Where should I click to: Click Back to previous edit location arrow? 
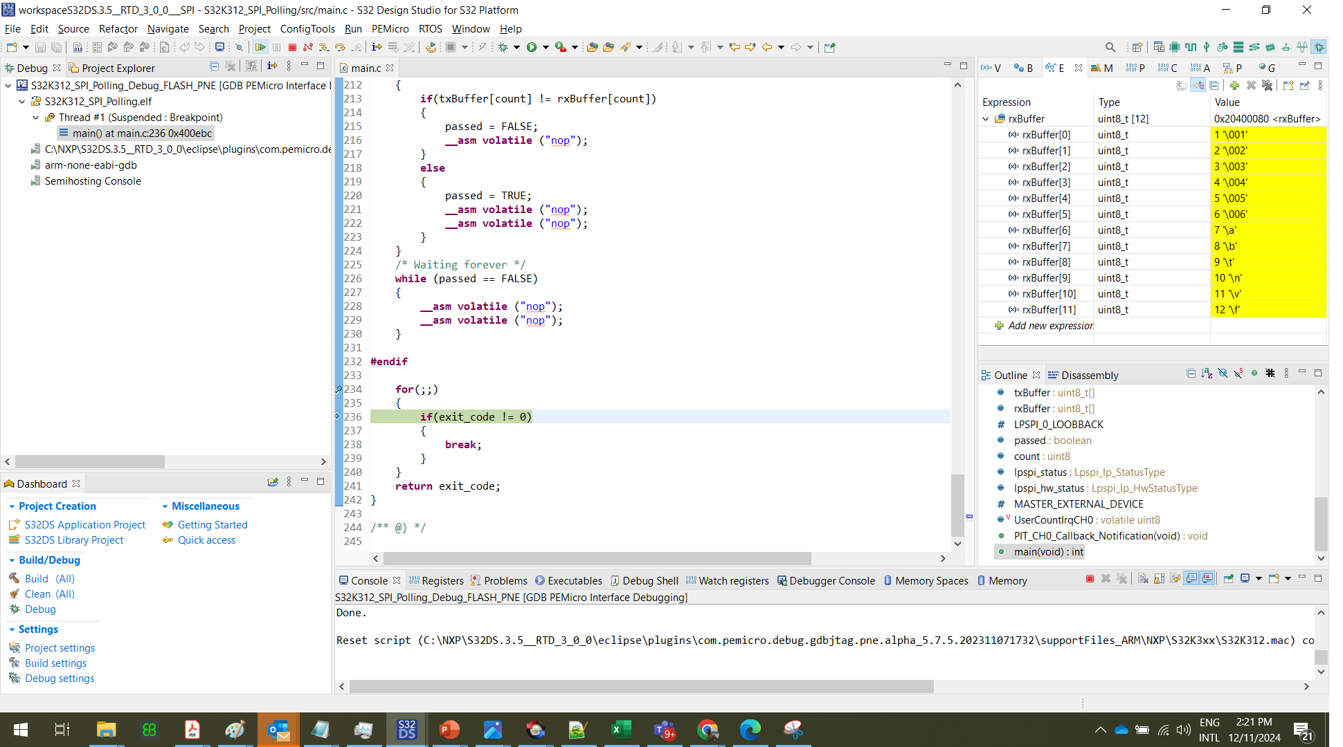767,47
